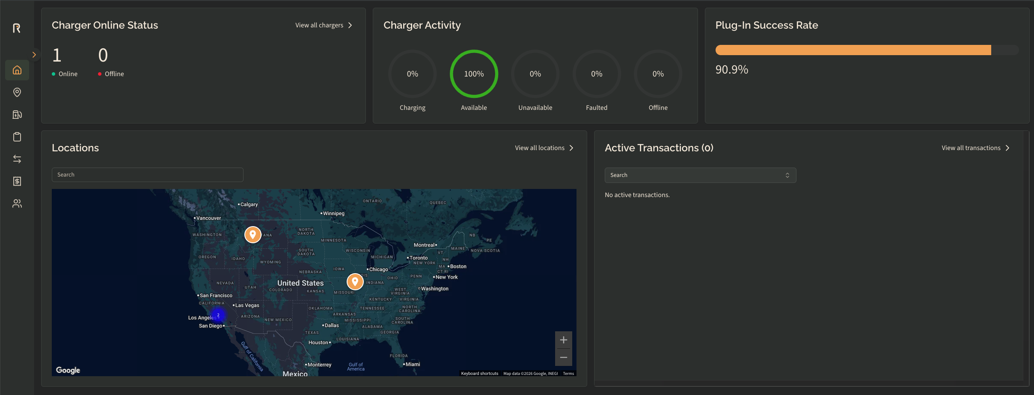
Task: Zoom in on the map
Action: point(564,340)
